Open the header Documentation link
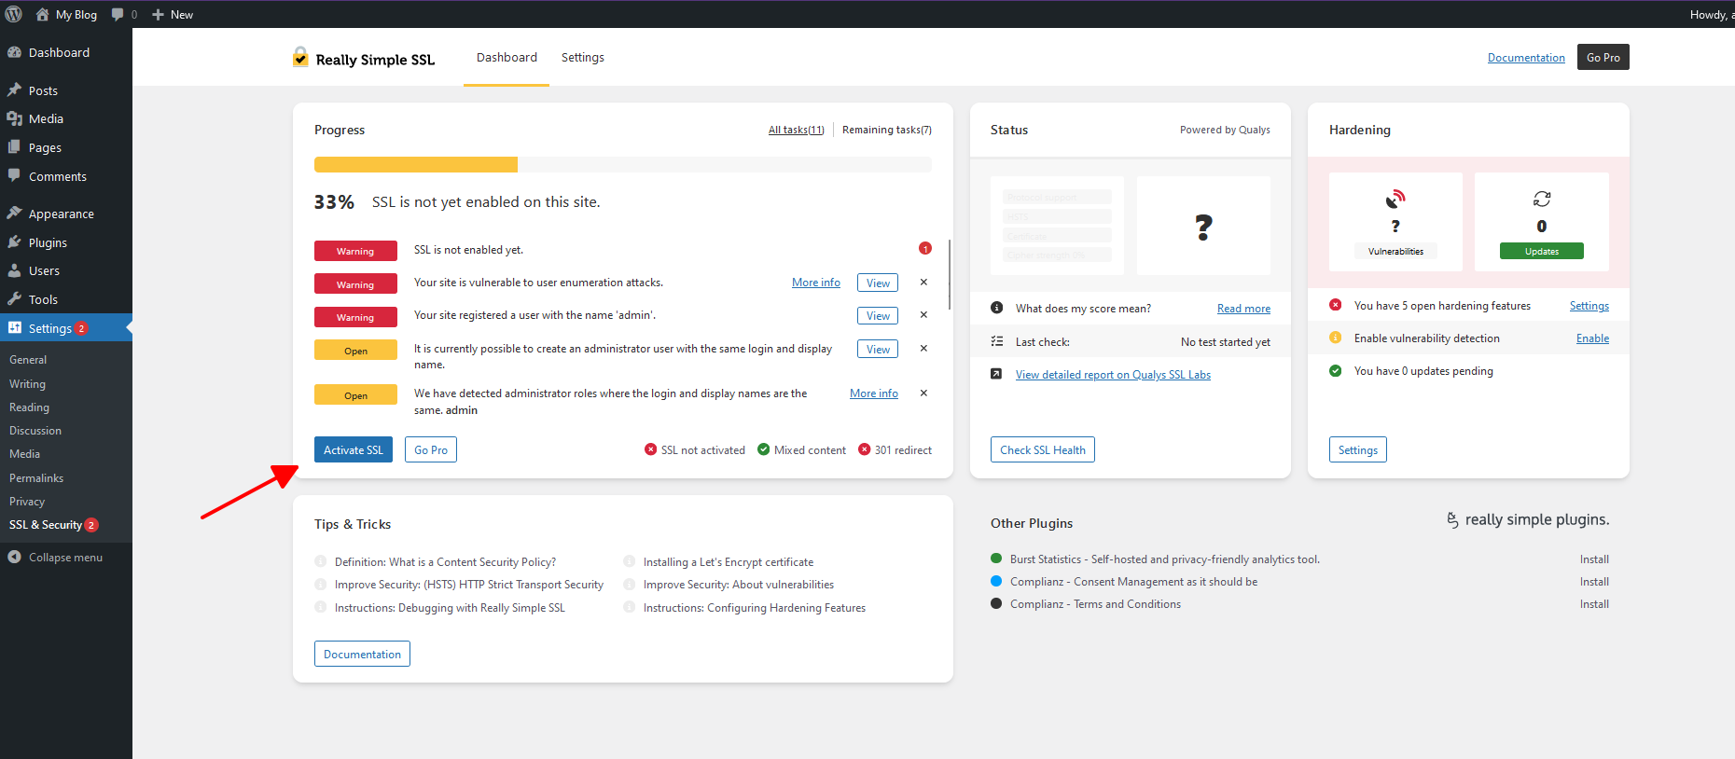 pyautogui.click(x=1526, y=58)
